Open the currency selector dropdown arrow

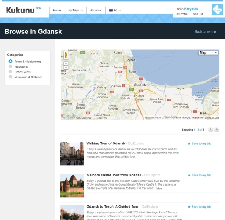click(x=120, y=10)
